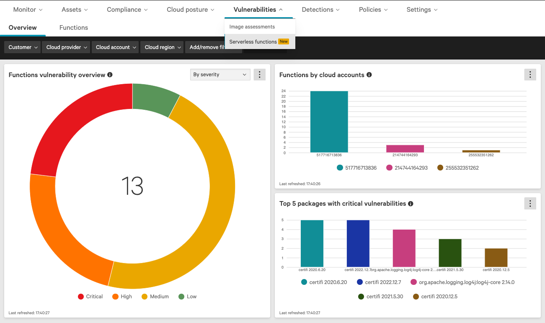Switch to the Functions tab
This screenshot has height=323, width=545.
[73, 27]
